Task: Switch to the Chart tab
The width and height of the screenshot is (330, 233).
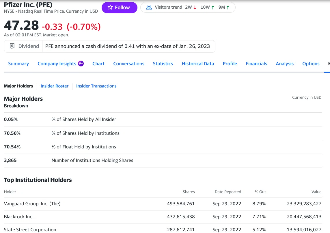Action: [x=98, y=64]
